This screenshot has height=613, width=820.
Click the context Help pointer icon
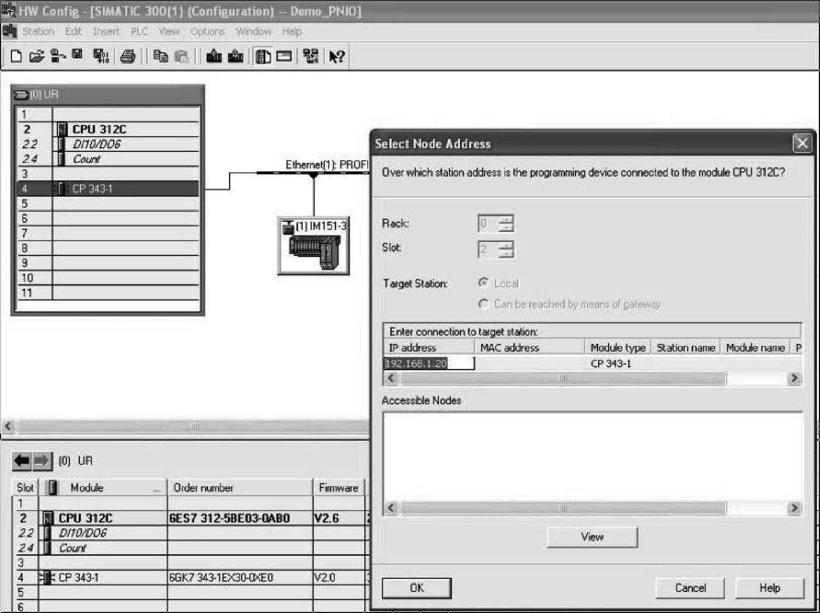pyautogui.click(x=336, y=56)
